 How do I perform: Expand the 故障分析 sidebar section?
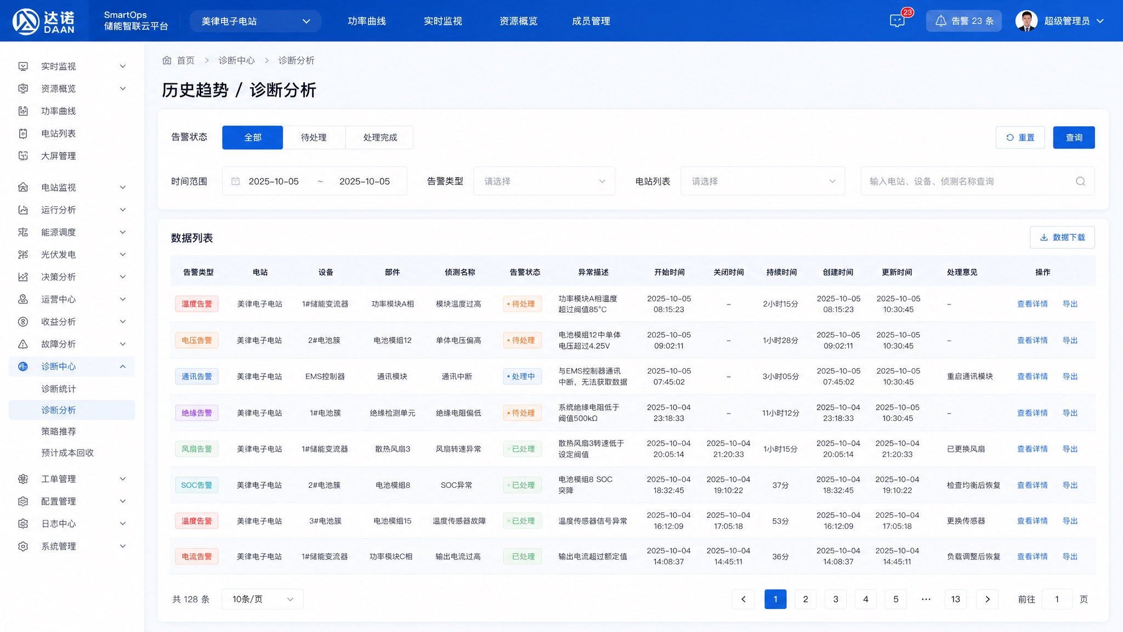[123, 345]
